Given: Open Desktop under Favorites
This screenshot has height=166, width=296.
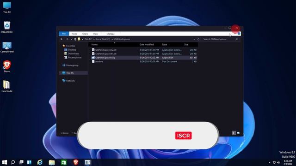Looking at the screenshot, I should [x=72, y=50].
